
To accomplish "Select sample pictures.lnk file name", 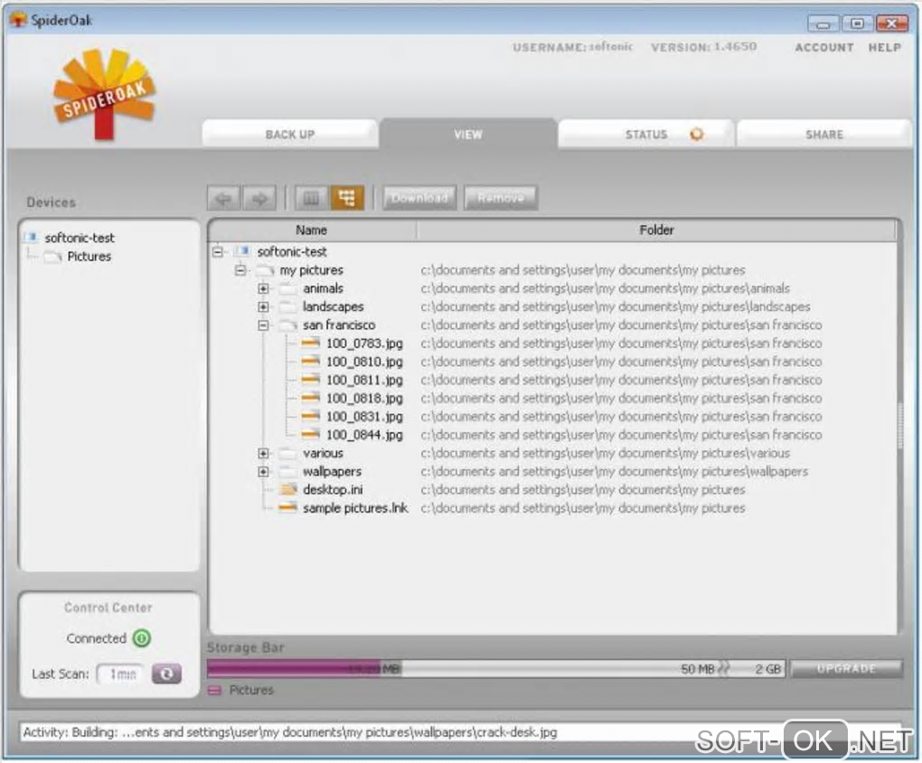I will pos(355,508).
